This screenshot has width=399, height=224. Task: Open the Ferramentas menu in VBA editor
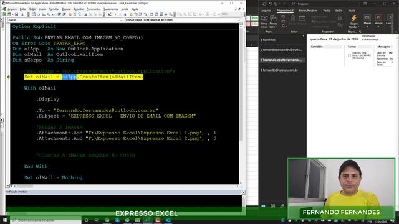click(x=94, y=9)
